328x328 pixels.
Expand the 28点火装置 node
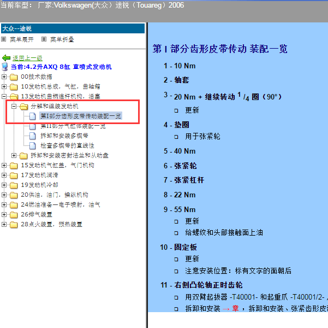click(x=4, y=224)
